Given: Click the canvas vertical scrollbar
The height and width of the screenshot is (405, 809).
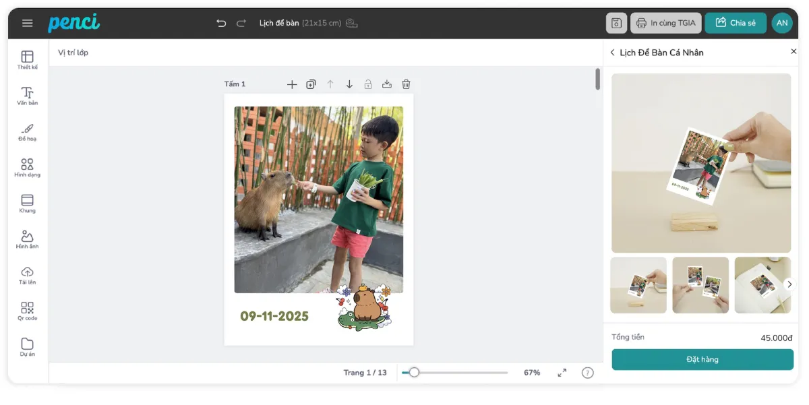Looking at the screenshot, I should pyautogui.click(x=597, y=79).
